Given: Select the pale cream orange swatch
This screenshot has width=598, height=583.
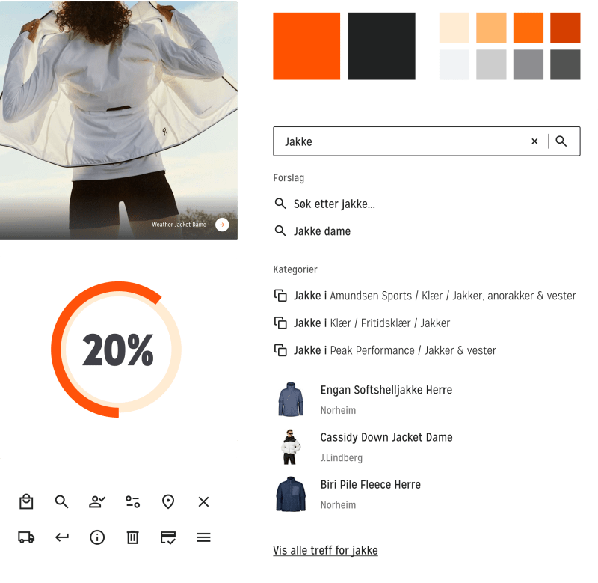Looking at the screenshot, I should [x=454, y=28].
